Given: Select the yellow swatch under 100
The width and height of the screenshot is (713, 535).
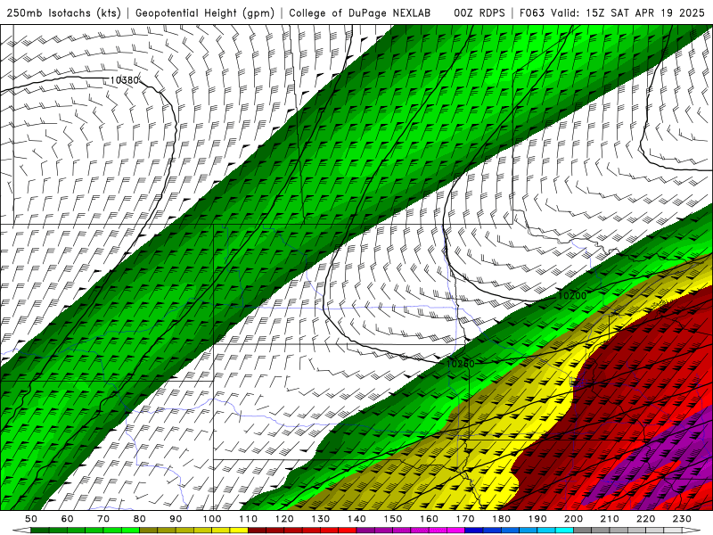Looking at the screenshot, I should point(221,531).
